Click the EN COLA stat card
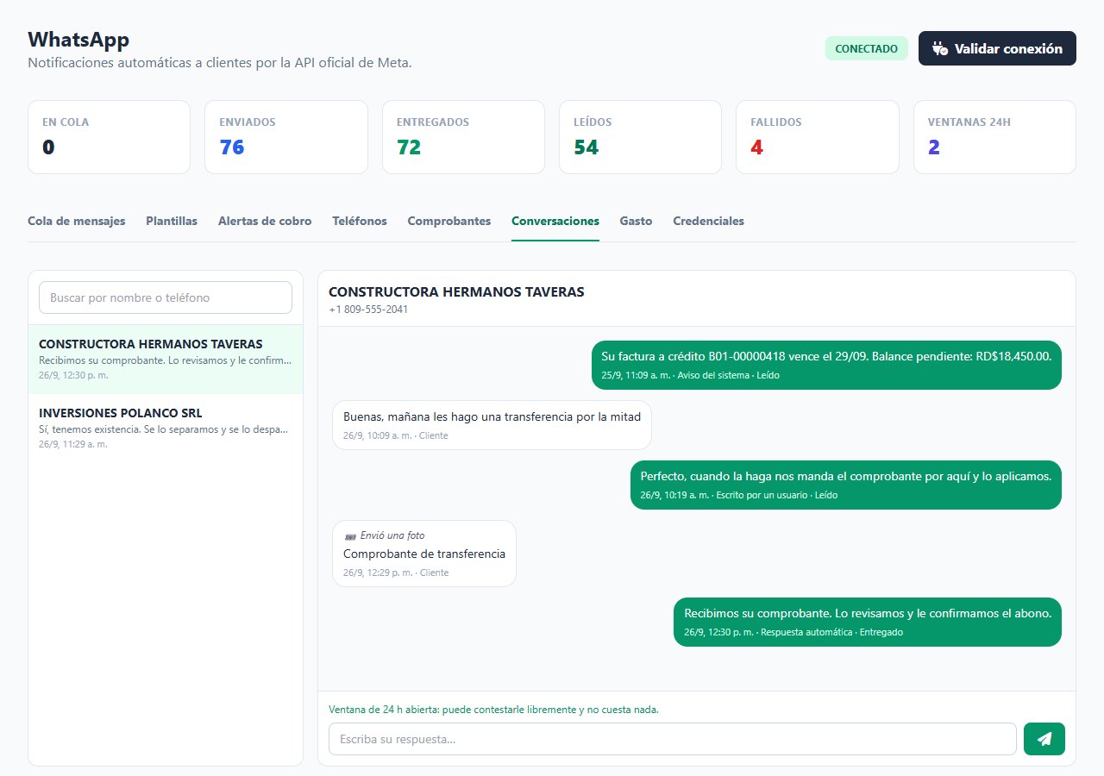This screenshot has width=1104, height=776. click(x=109, y=137)
